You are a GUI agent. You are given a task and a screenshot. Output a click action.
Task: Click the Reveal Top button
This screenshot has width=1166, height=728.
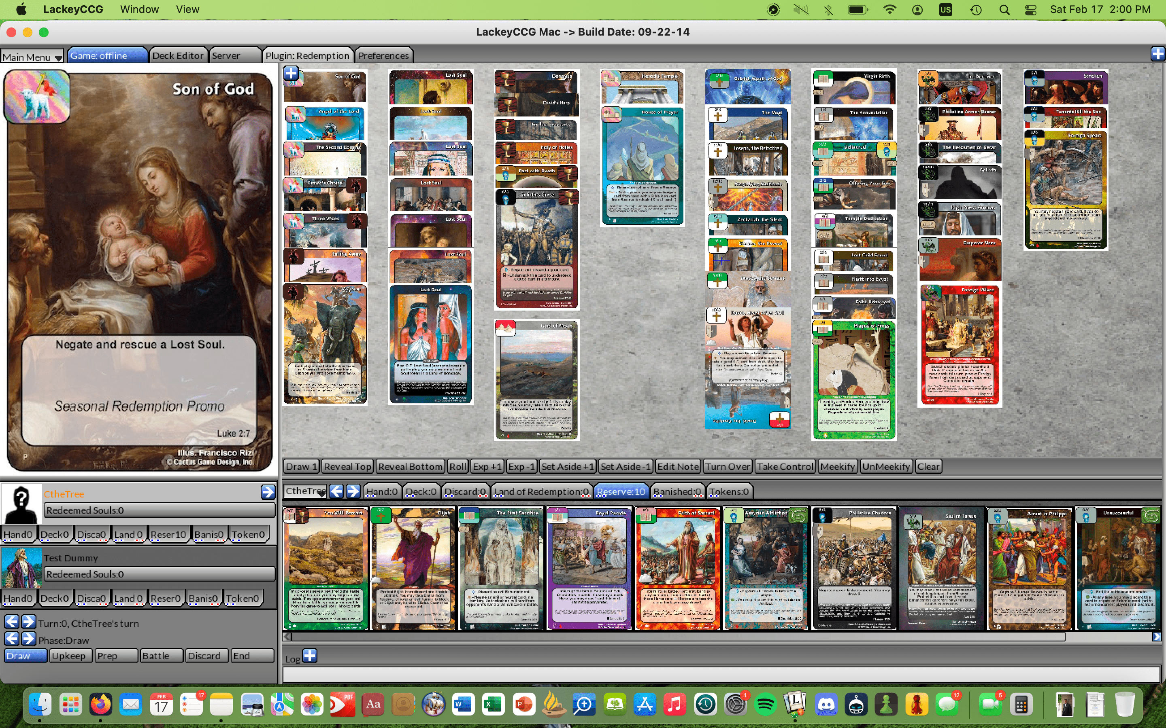(x=347, y=466)
